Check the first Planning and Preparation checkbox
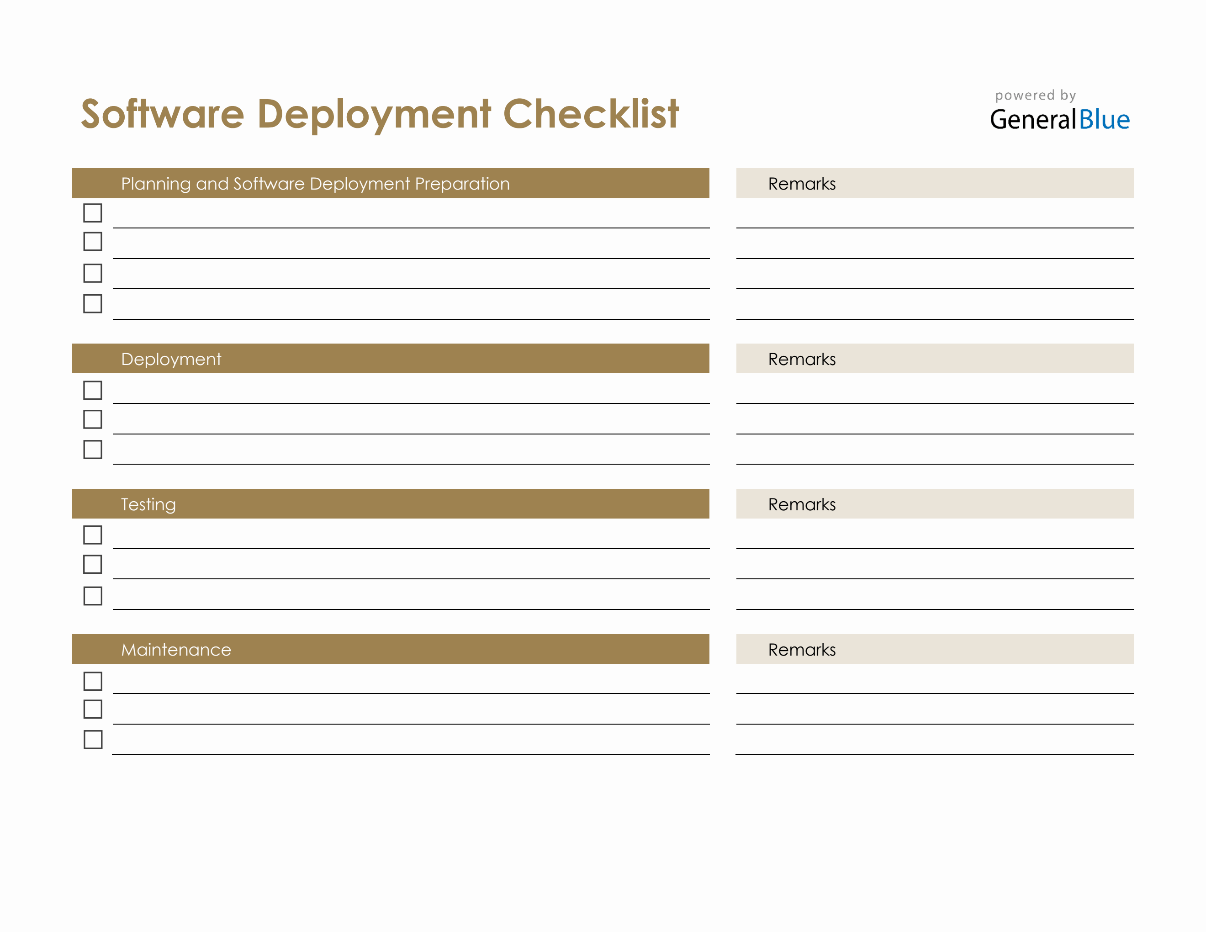This screenshot has width=1206, height=932. pos(93,212)
